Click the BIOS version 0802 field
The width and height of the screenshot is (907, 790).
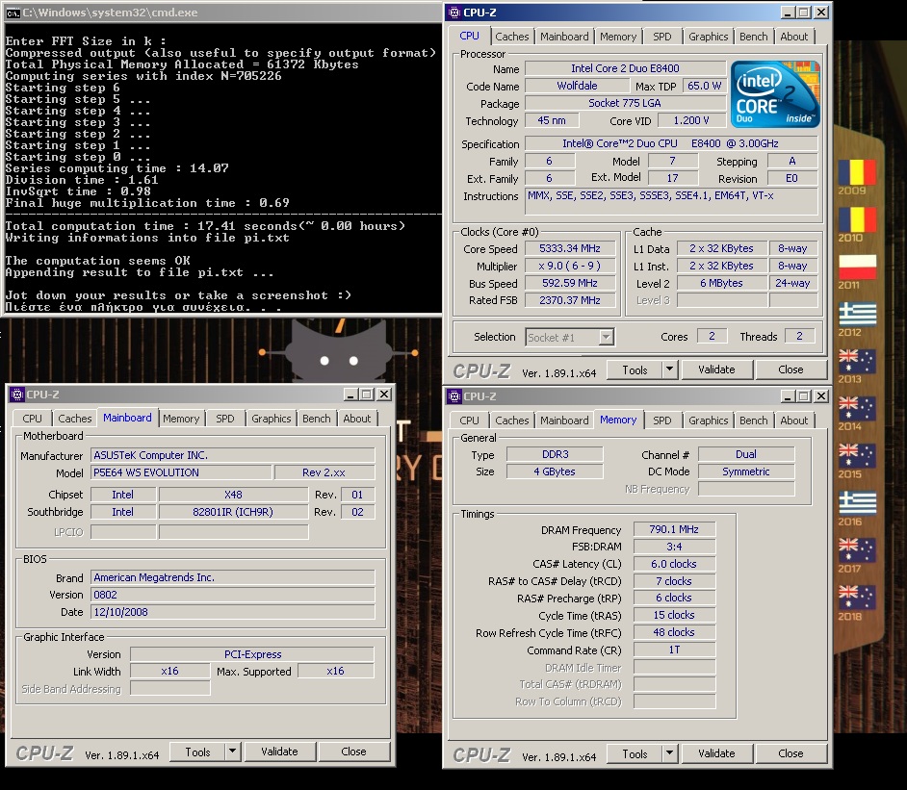233,595
